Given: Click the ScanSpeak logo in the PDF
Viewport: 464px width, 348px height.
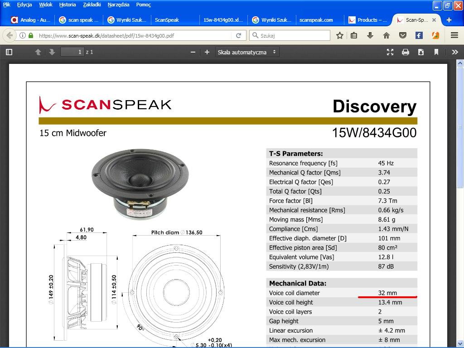Looking at the screenshot, I should pyautogui.click(x=105, y=105).
